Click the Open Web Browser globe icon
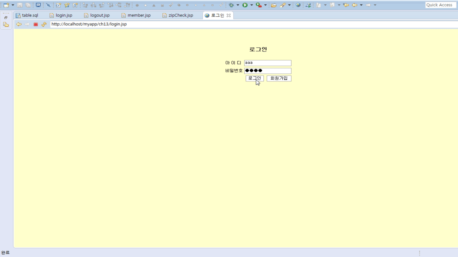The height and width of the screenshot is (257, 458). 298,5
